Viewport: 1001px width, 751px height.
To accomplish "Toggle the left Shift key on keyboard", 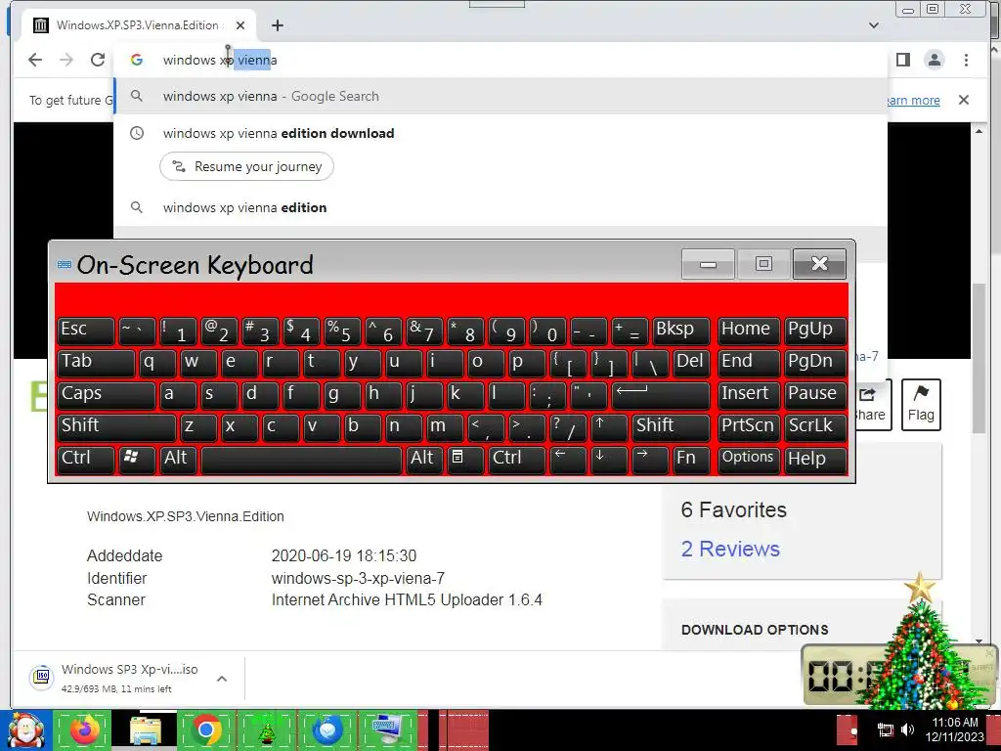I will (116, 426).
